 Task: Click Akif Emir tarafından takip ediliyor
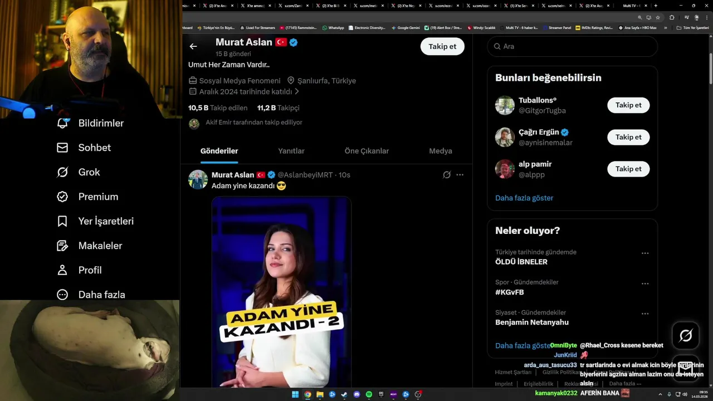[253, 123]
